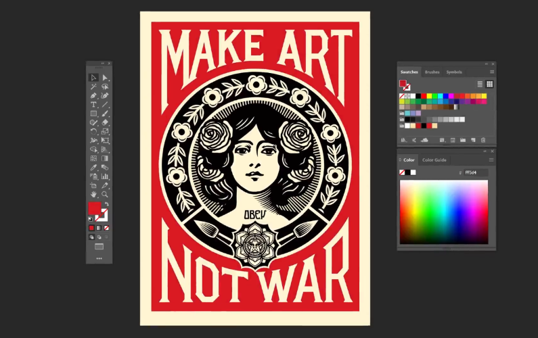Swap fill and stroke in toolbar

[106, 204]
